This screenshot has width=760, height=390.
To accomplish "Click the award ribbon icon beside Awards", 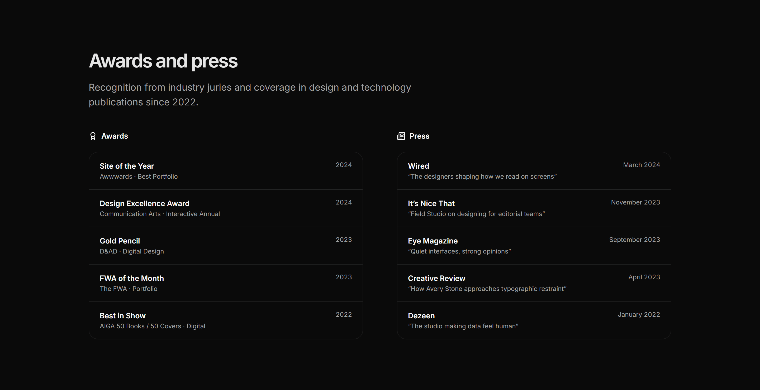I will click(93, 136).
